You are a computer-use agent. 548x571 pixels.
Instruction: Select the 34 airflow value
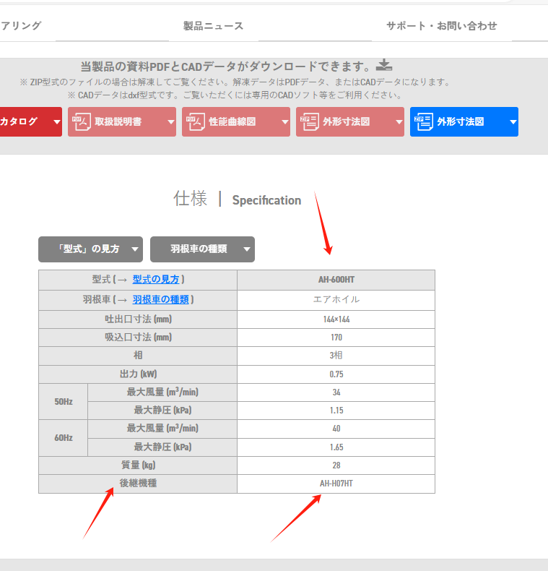pos(336,392)
